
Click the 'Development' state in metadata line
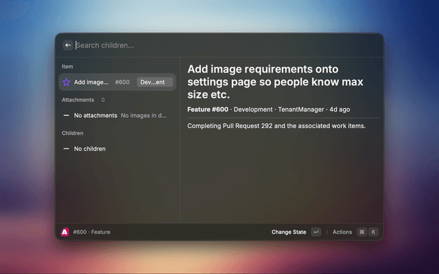(x=253, y=110)
